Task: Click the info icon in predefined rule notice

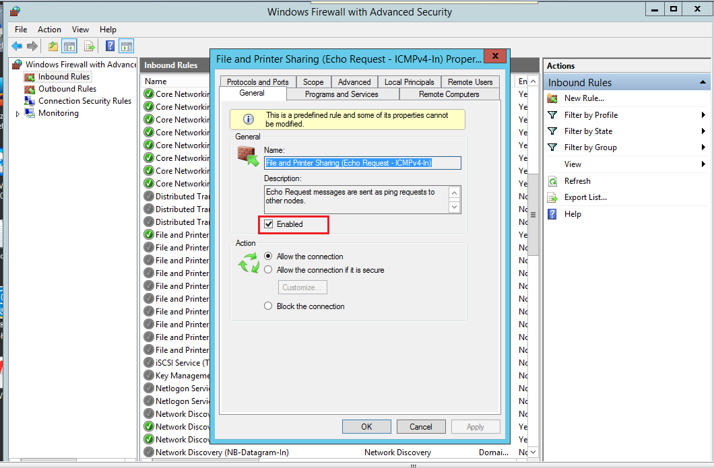Action: 248,119
